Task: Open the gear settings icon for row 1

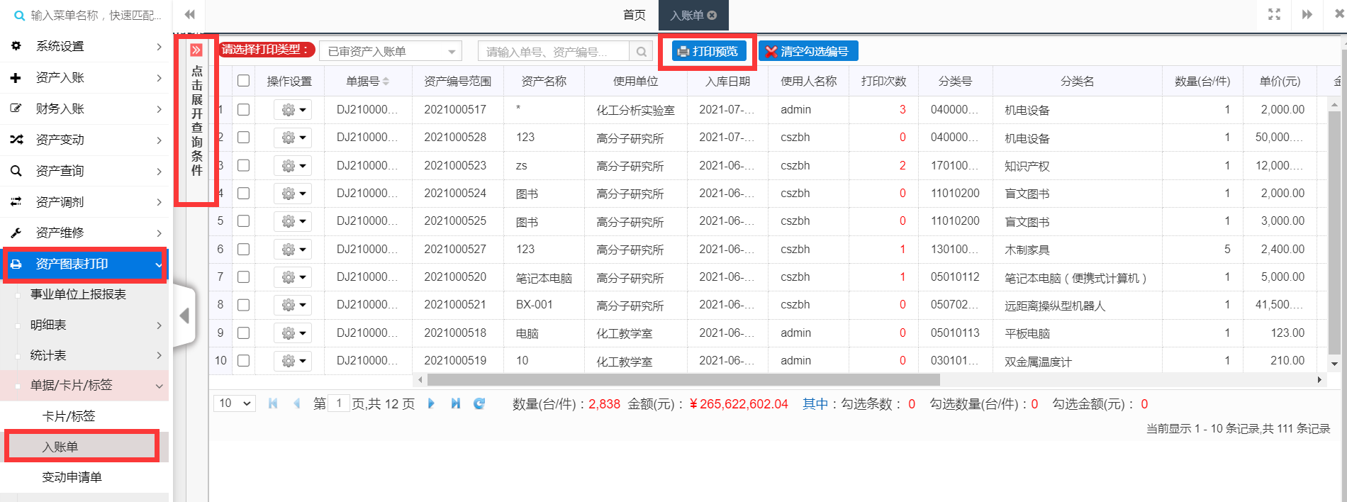Action: coord(292,110)
